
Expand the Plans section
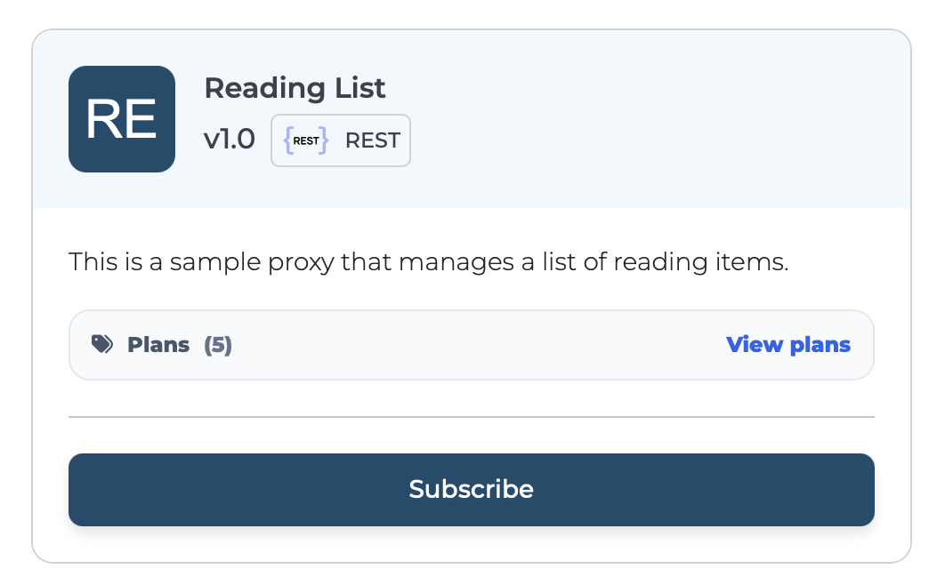point(472,344)
